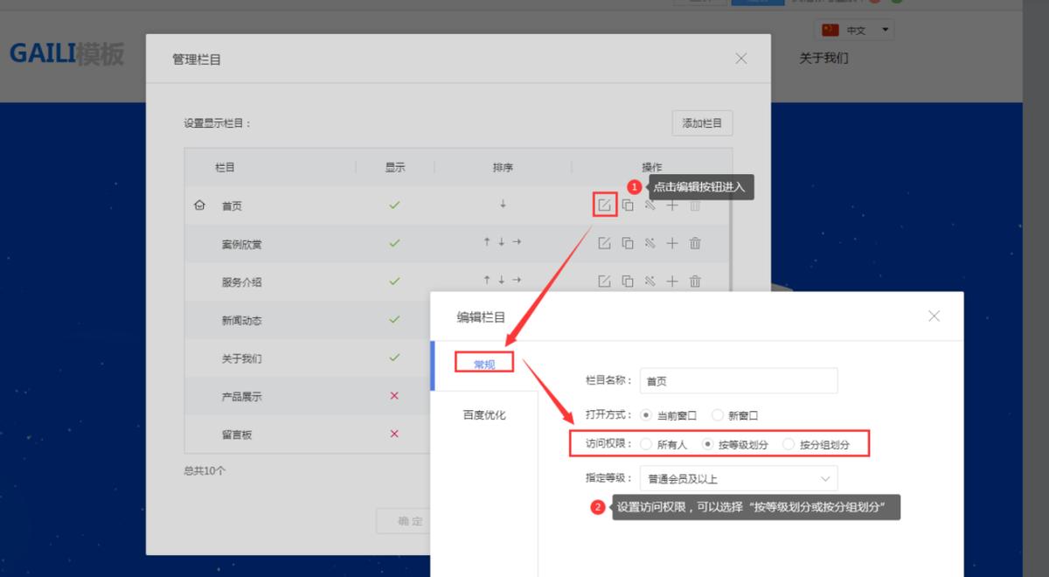Open the 普通会员及以上 level dropdown
1049x577 pixels.
pyautogui.click(x=739, y=478)
